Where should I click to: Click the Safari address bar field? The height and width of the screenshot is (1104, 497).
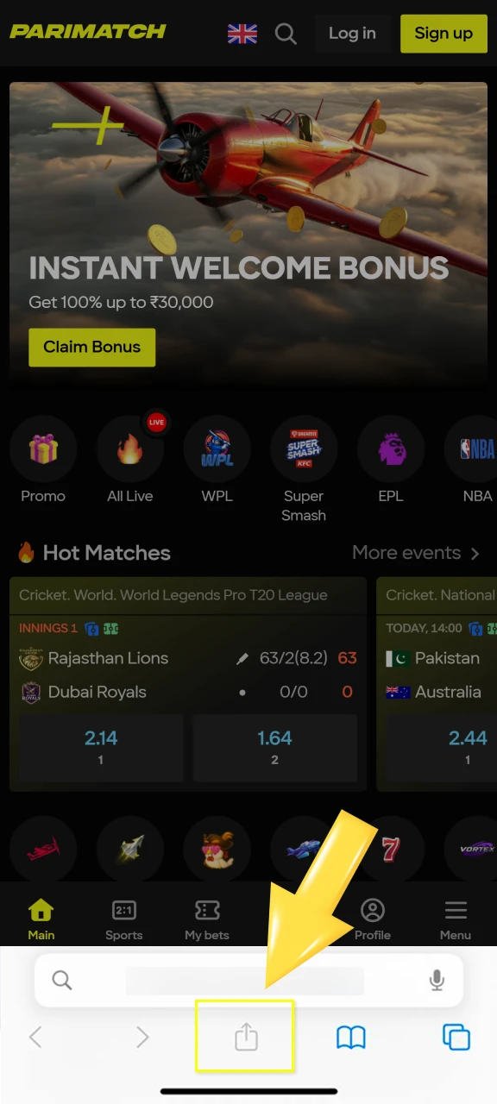click(x=248, y=981)
